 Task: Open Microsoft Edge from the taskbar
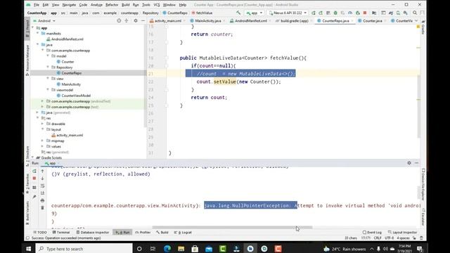[x=167, y=249]
